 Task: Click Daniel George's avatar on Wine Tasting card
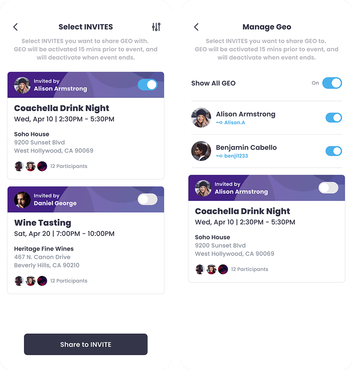pos(22,200)
